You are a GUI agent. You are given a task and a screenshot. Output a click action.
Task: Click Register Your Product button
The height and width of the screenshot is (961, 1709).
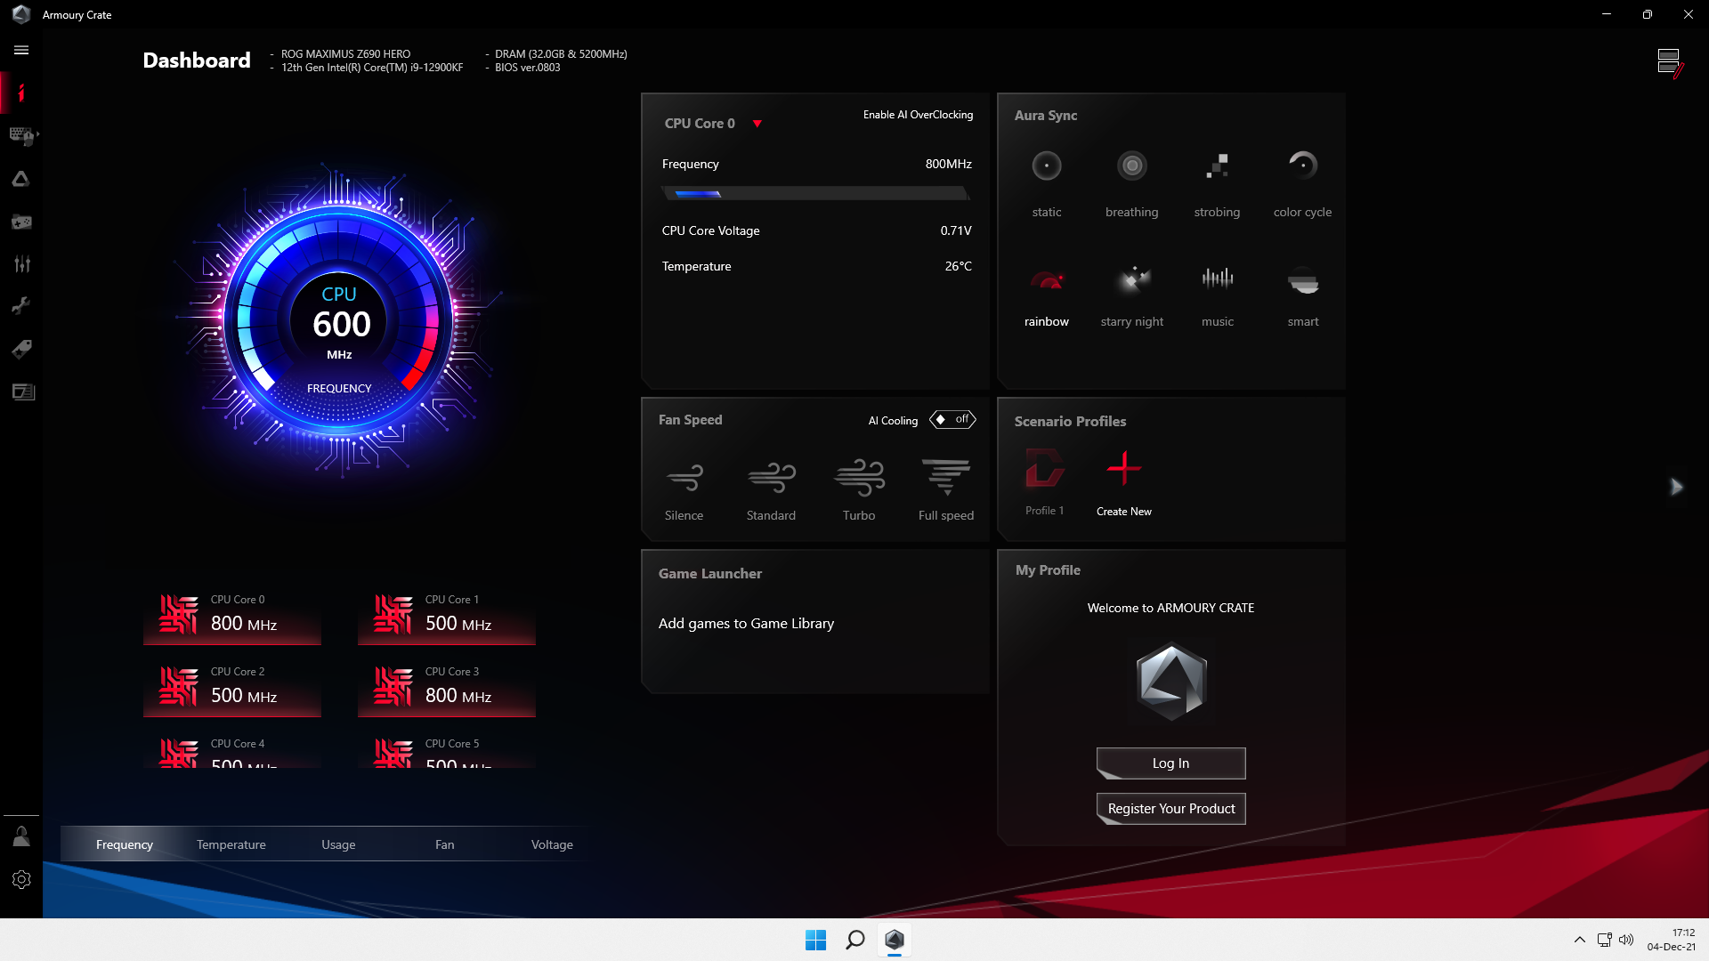pos(1170,809)
